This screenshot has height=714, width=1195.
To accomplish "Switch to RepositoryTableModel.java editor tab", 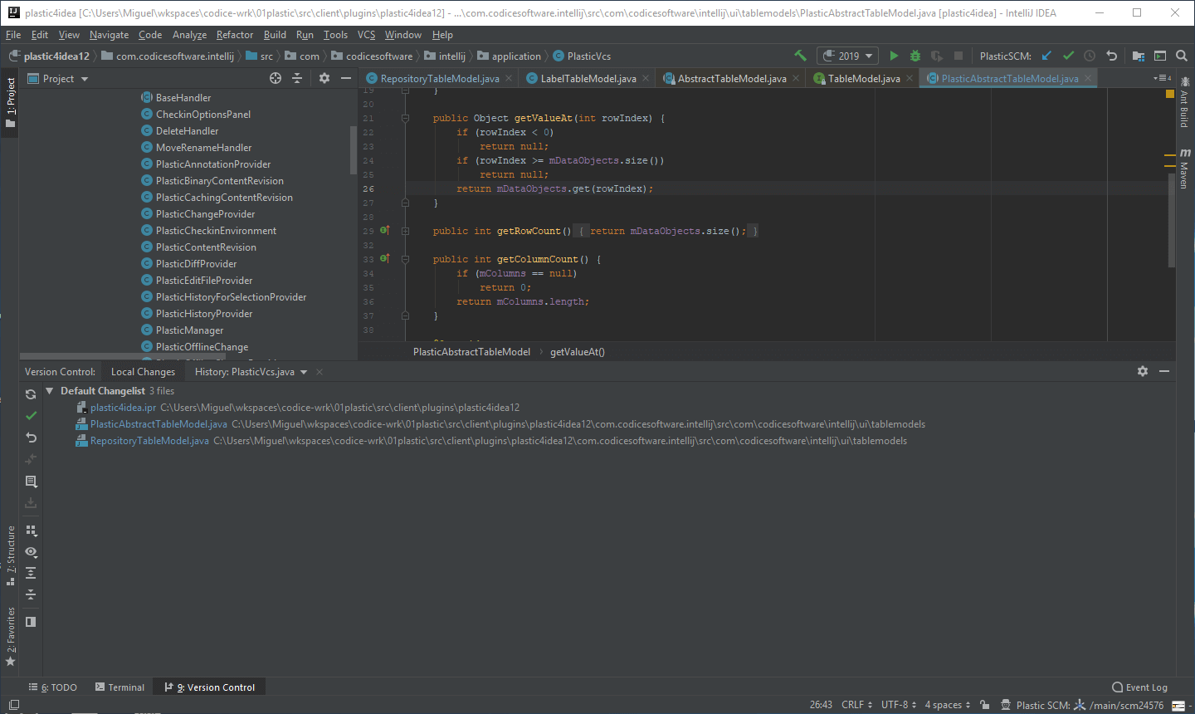I will coord(439,78).
